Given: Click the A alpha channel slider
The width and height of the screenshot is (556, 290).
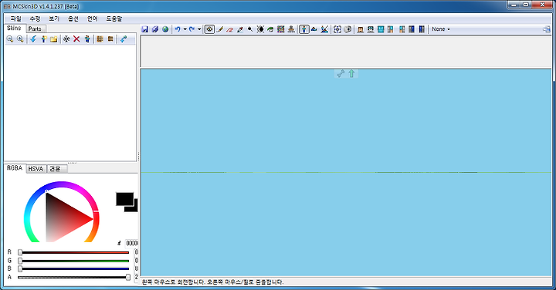Looking at the screenshot, I should point(74,277).
